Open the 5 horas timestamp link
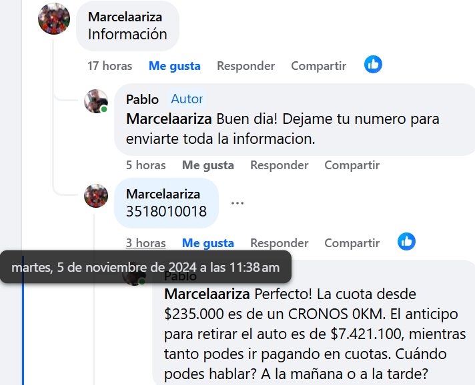The image size is (475, 385). point(145,165)
